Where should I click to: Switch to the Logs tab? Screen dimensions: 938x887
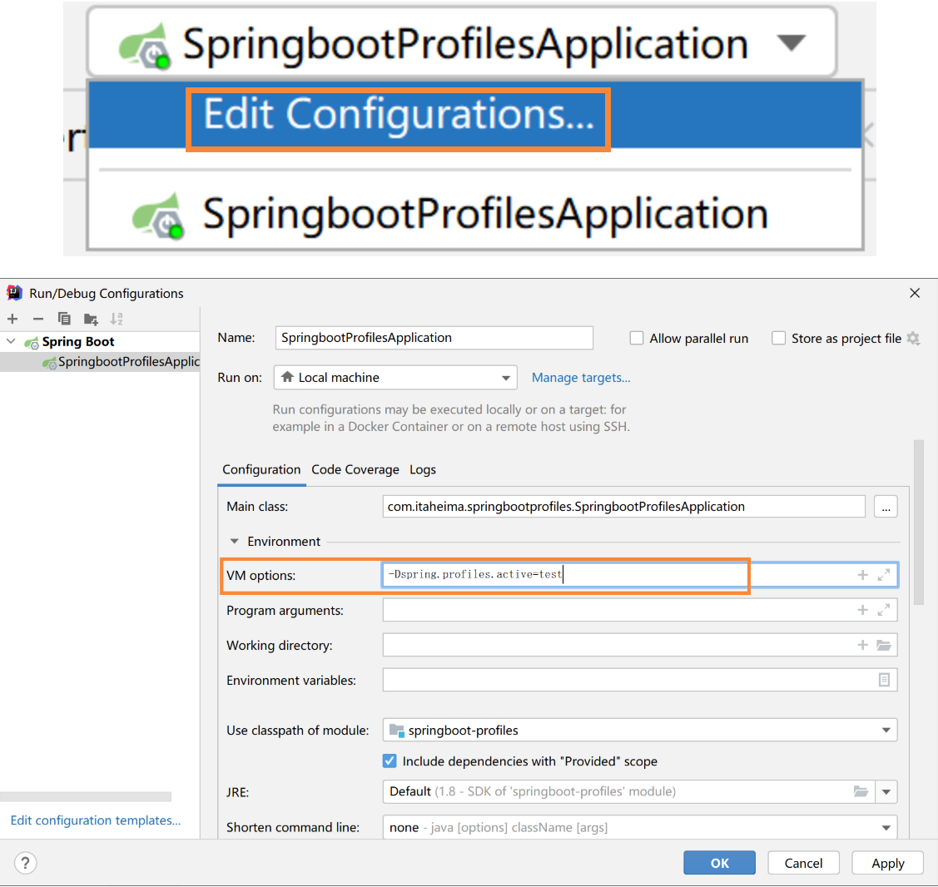pyautogui.click(x=423, y=469)
